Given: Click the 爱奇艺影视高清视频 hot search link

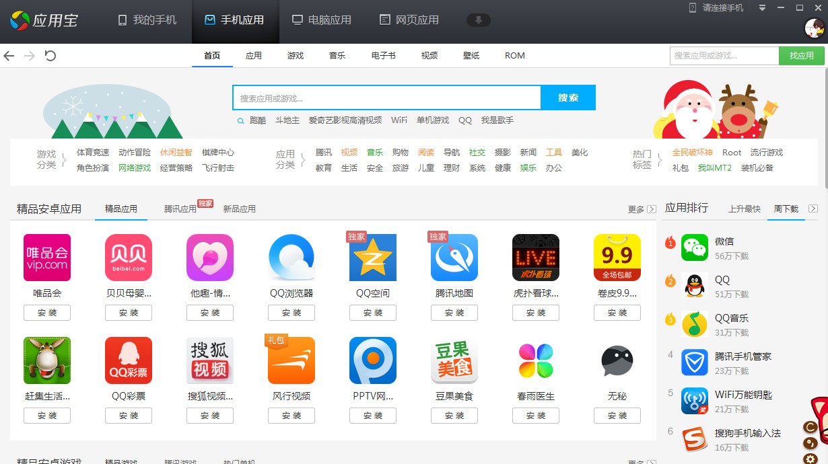Looking at the screenshot, I should 345,120.
